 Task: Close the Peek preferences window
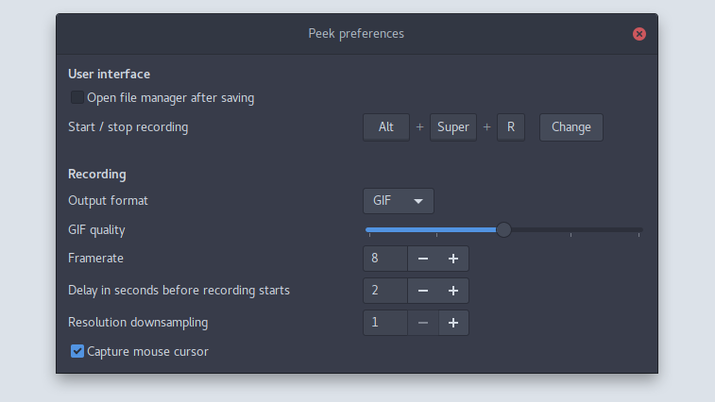coord(639,34)
